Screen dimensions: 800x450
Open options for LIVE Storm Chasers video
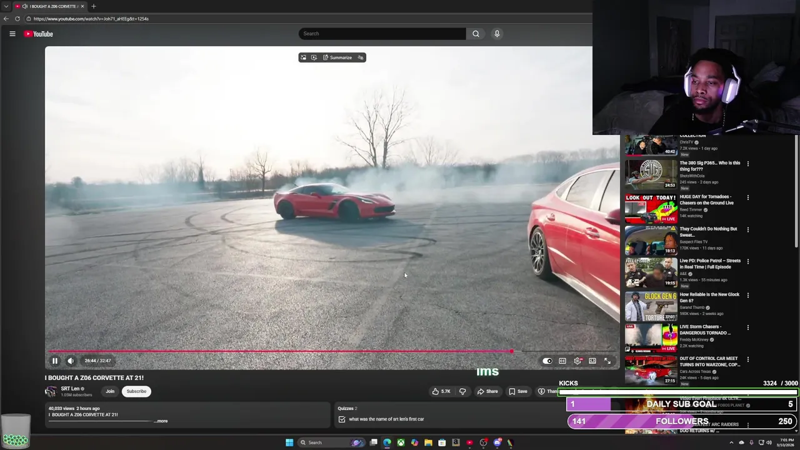point(747,327)
